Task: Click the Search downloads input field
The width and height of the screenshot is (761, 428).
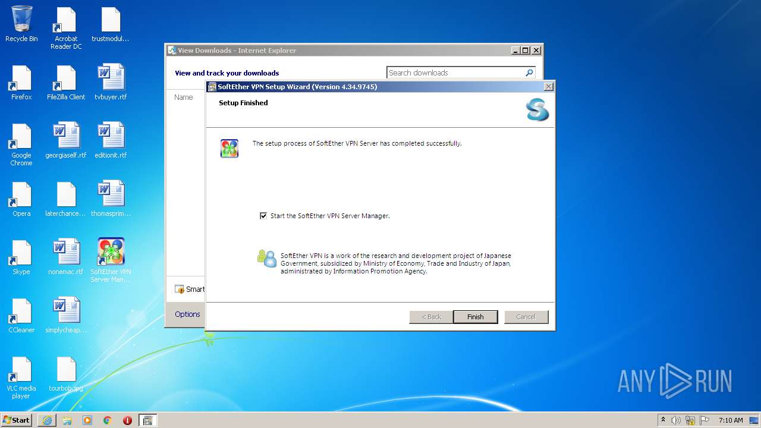Action: (x=455, y=73)
